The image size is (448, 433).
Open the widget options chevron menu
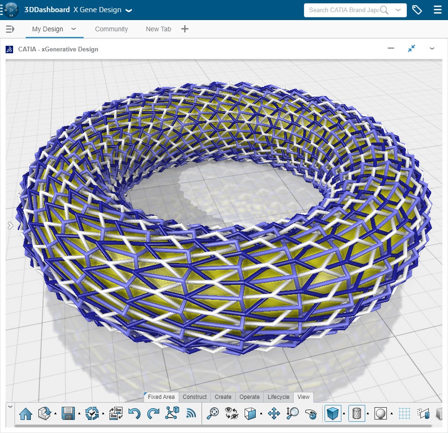[432, 49]
